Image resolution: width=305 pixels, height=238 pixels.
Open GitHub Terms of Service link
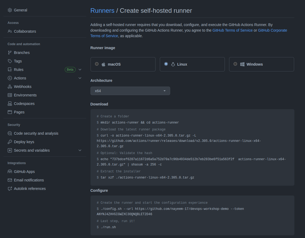(x=233, y=30)
